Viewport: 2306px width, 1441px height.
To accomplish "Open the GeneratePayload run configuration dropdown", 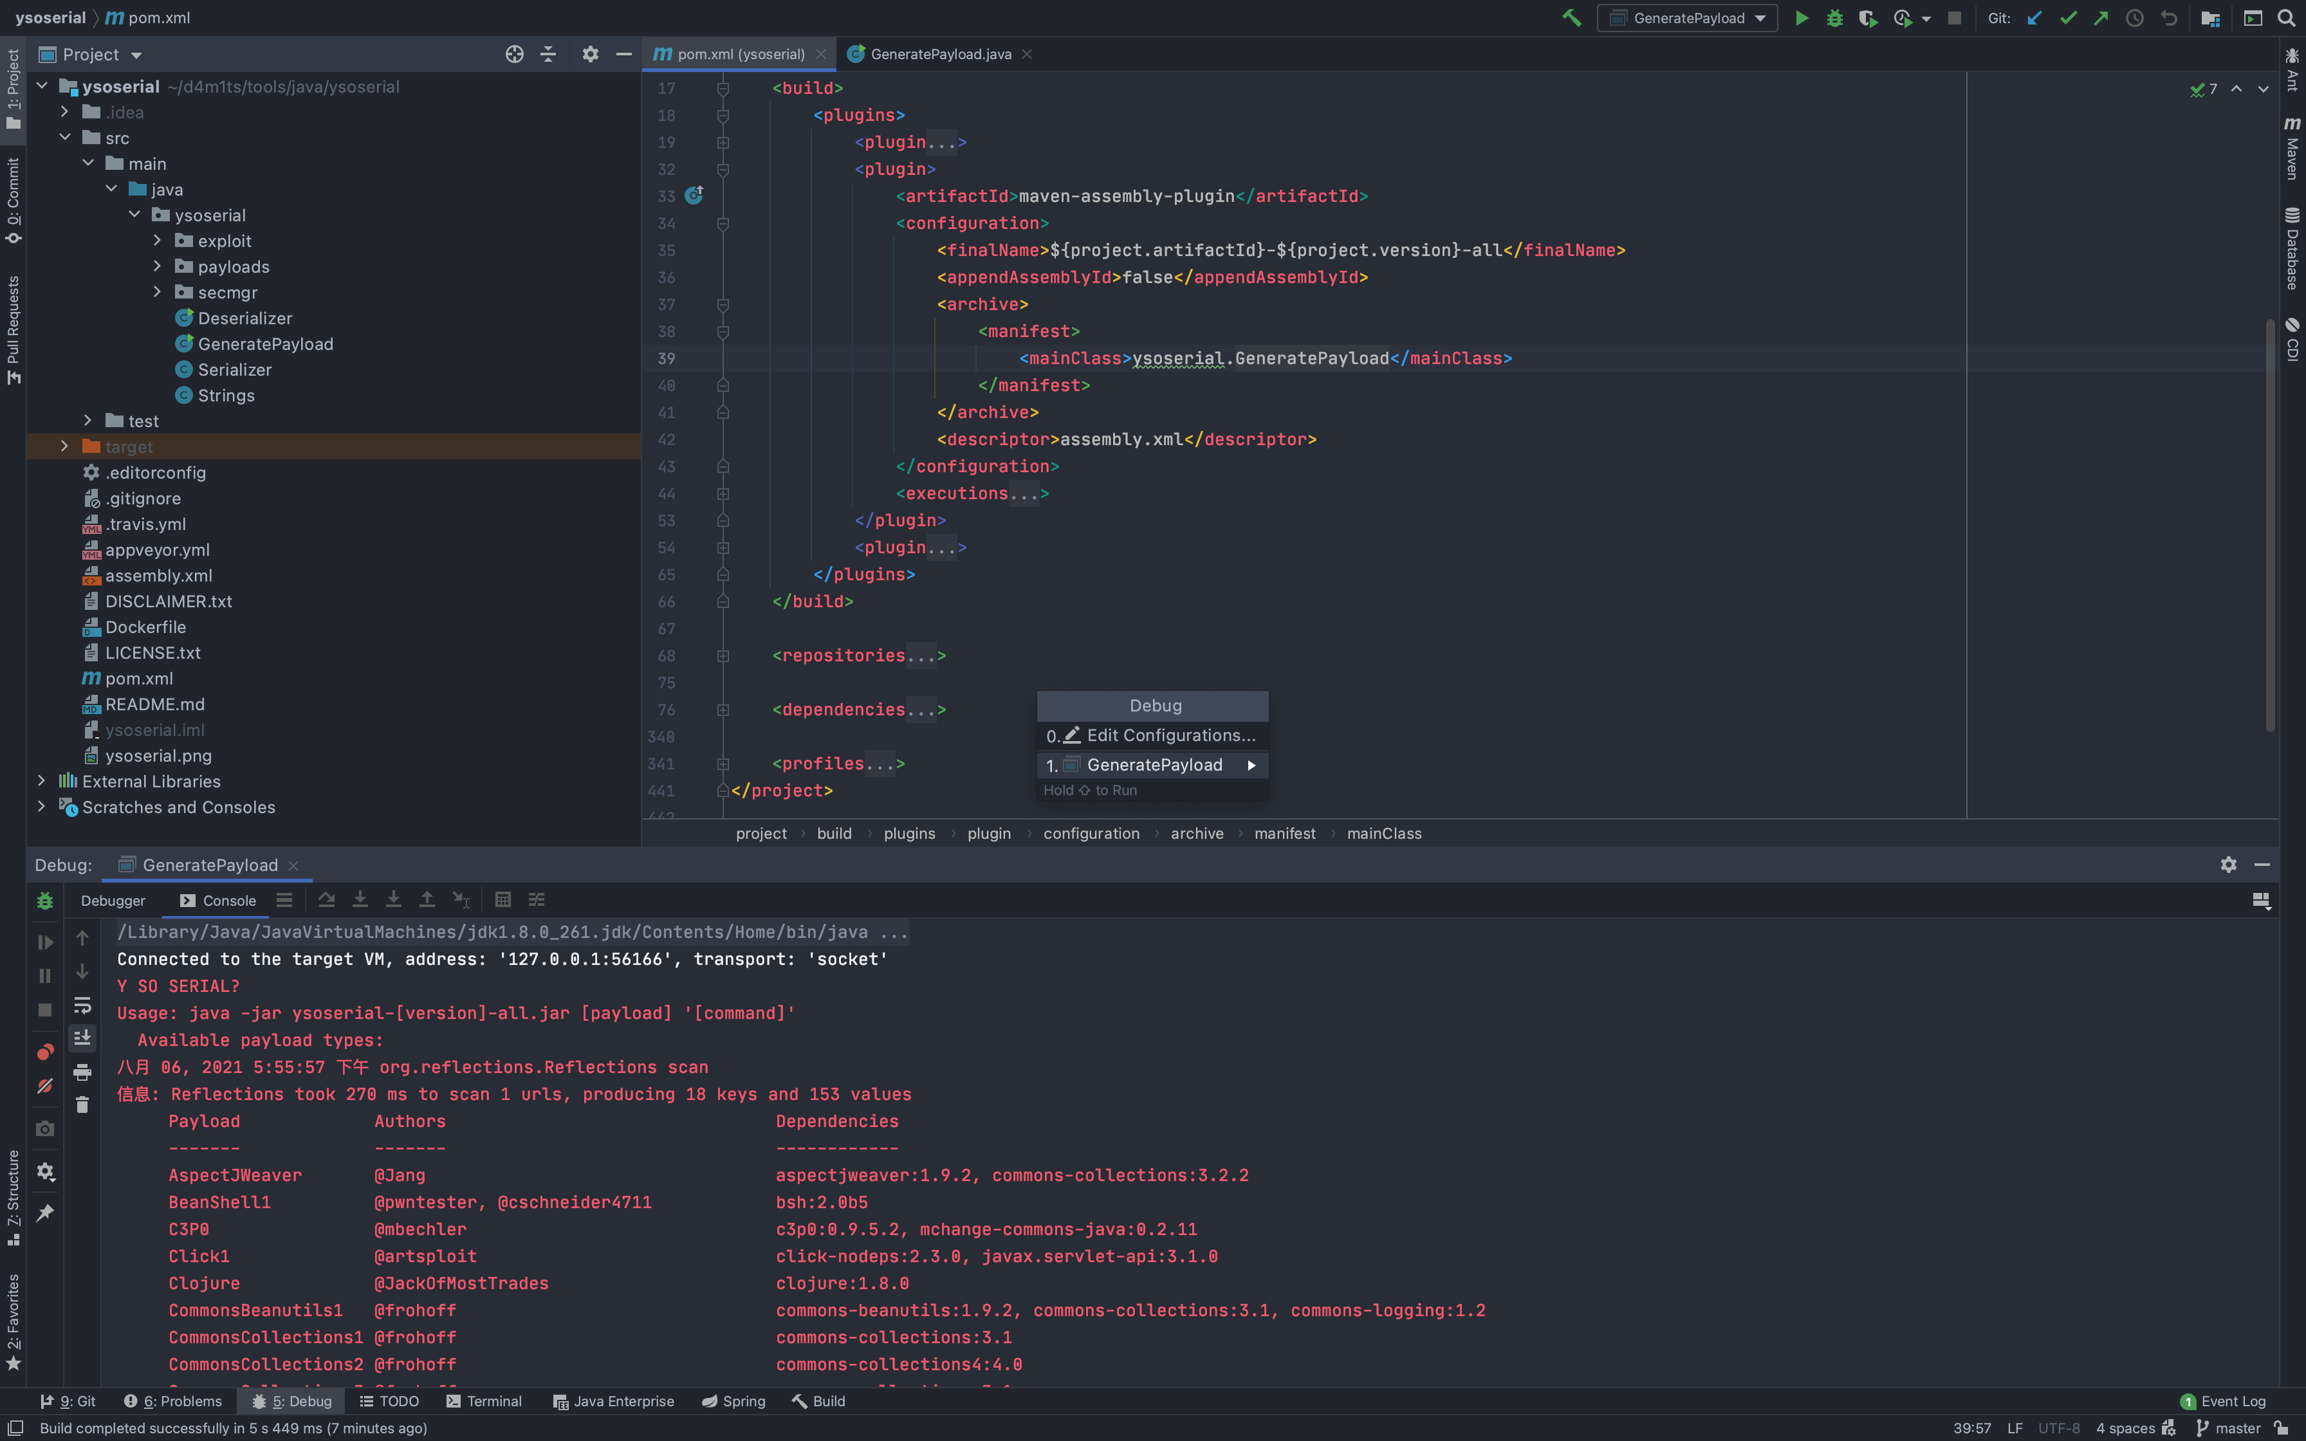I will pyautogui.click(x=1688, y=18).
